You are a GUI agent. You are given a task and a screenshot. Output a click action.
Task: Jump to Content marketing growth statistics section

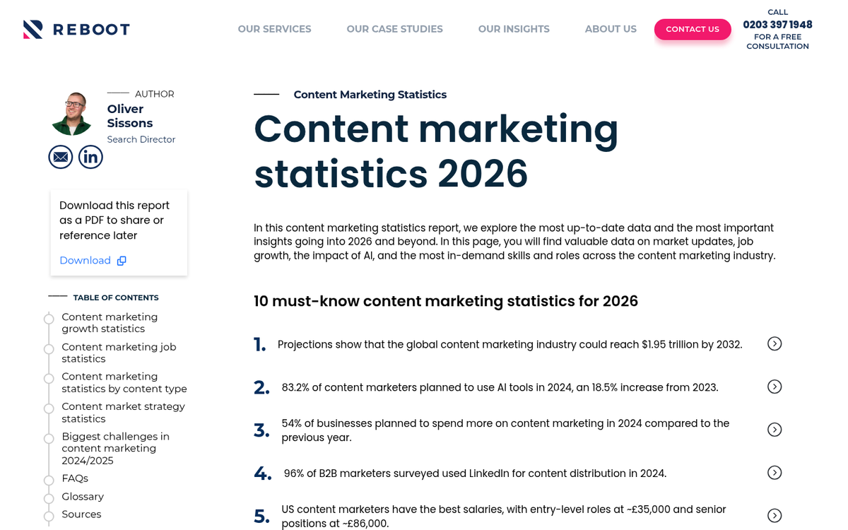(x=110, y=323)
